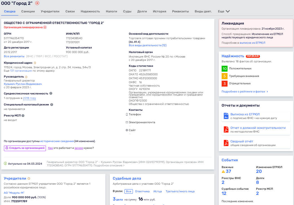Click the globe icon near Сайт

[127, 130]
